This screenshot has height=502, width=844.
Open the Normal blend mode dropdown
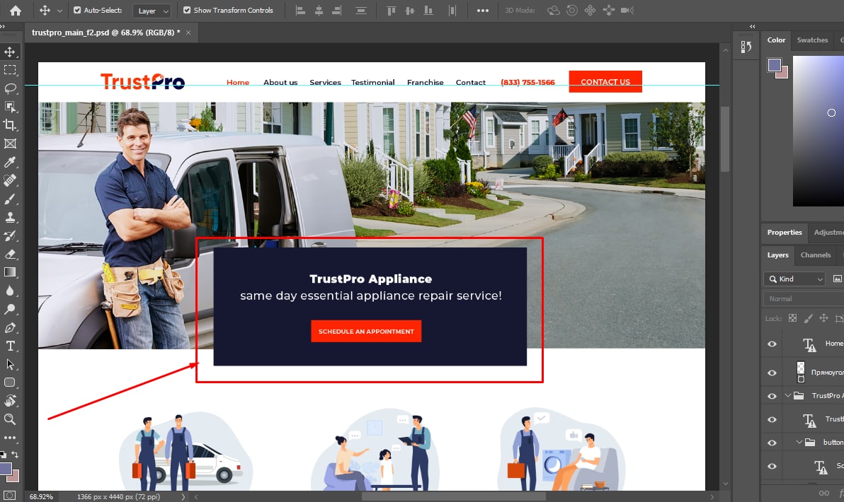pos(804,299)
